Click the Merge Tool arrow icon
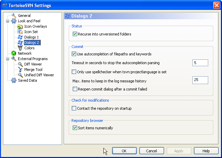 coord(20,70)
